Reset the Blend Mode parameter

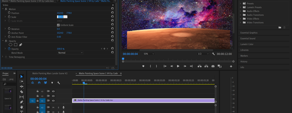[x=112, y=53]
